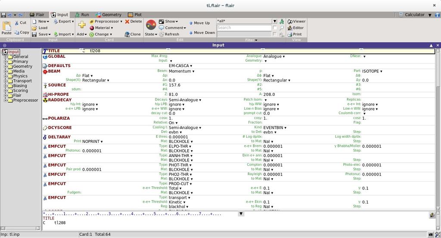Delete the selected card
This screenshot has height=238, width=441.
(x=134, y=22)
